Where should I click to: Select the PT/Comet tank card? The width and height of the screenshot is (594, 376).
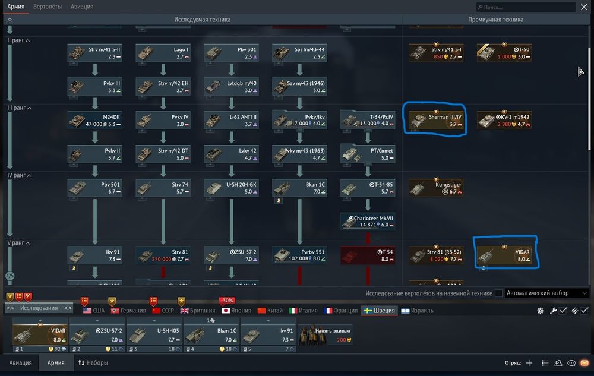click(x=368, y=154)
